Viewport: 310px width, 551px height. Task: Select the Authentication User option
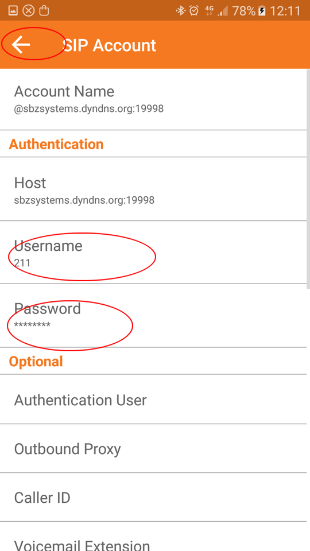click(x=153, y=399)
